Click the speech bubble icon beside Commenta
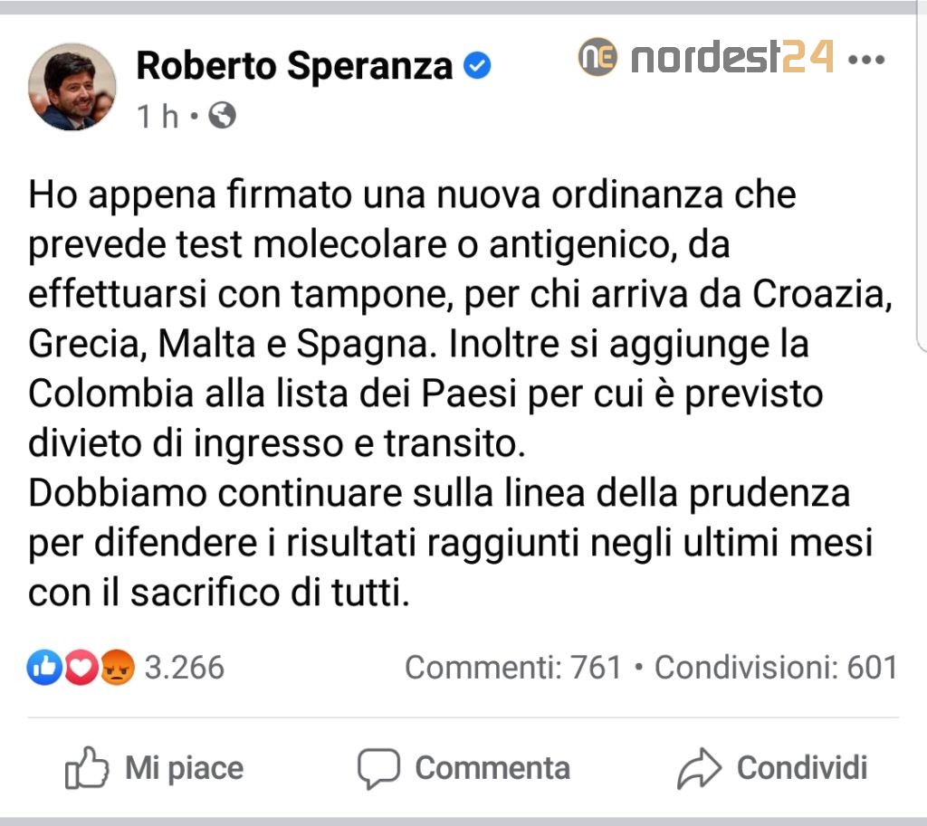Viewport: 927px width, 826px height. 377,768
